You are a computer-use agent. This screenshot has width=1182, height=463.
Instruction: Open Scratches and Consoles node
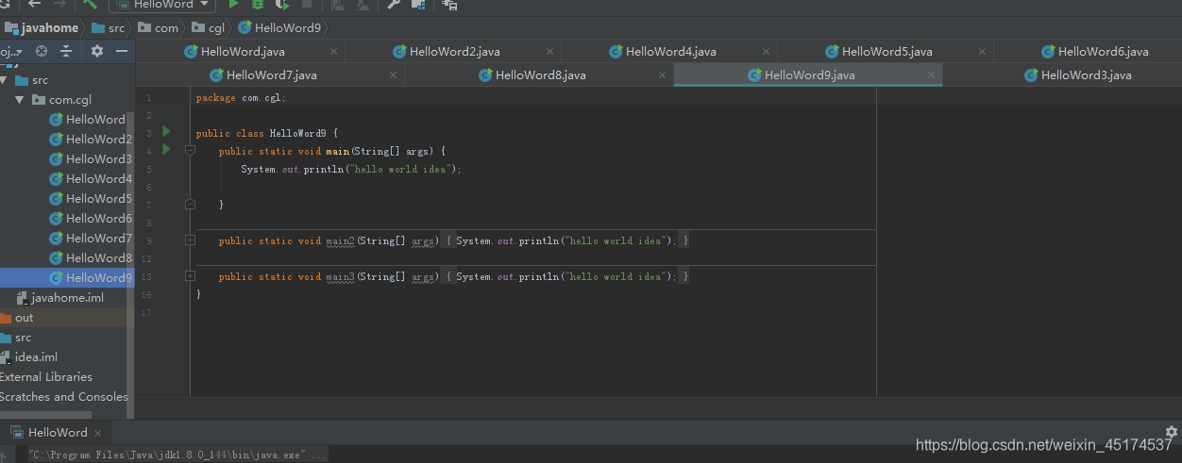click(x=63, y=397)
